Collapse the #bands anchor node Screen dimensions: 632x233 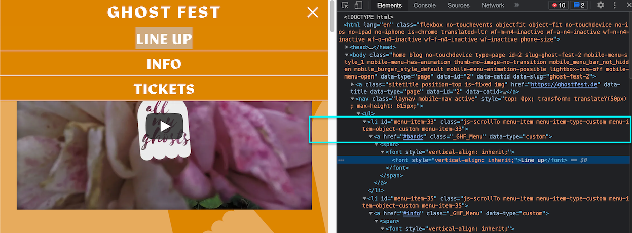pyautogui.click(x=371, y=137)
